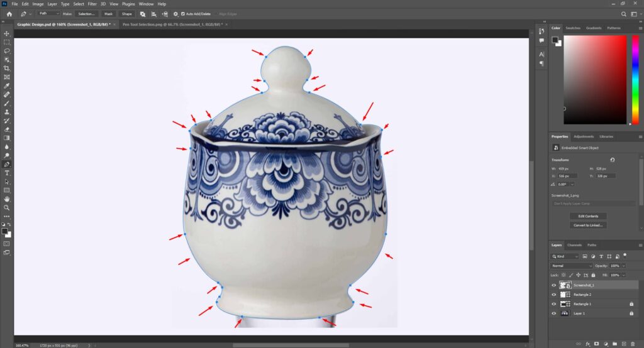The width and height of the screenshot is (644, 348).
Task: Open workspace switcher dropdown at top right
Action: coord(635,14)
